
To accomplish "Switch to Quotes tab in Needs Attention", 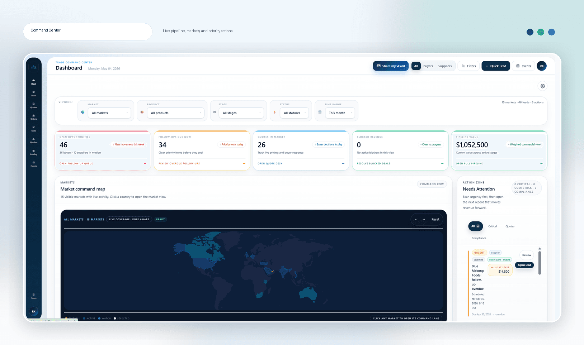I will click(510, 226).
